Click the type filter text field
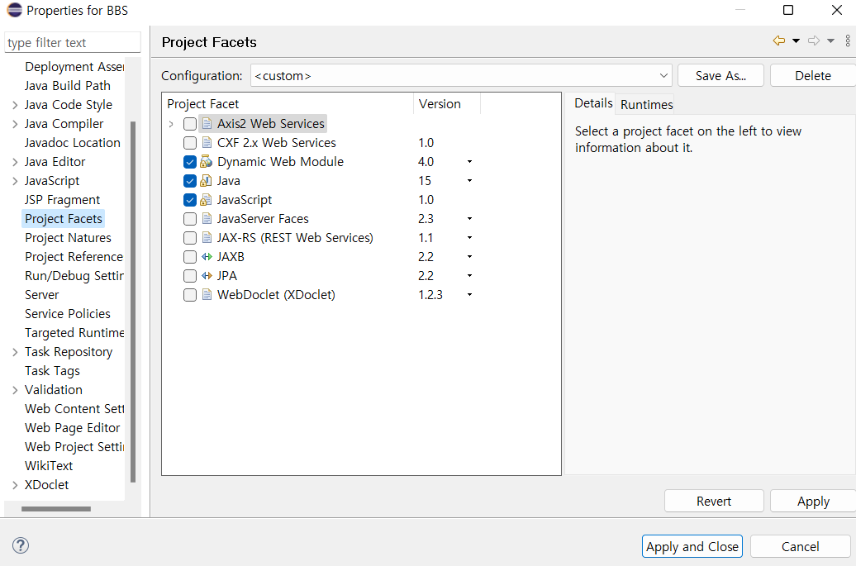Image resolution: width=856 pixels, height=566 pixels. tap(72, 42)
